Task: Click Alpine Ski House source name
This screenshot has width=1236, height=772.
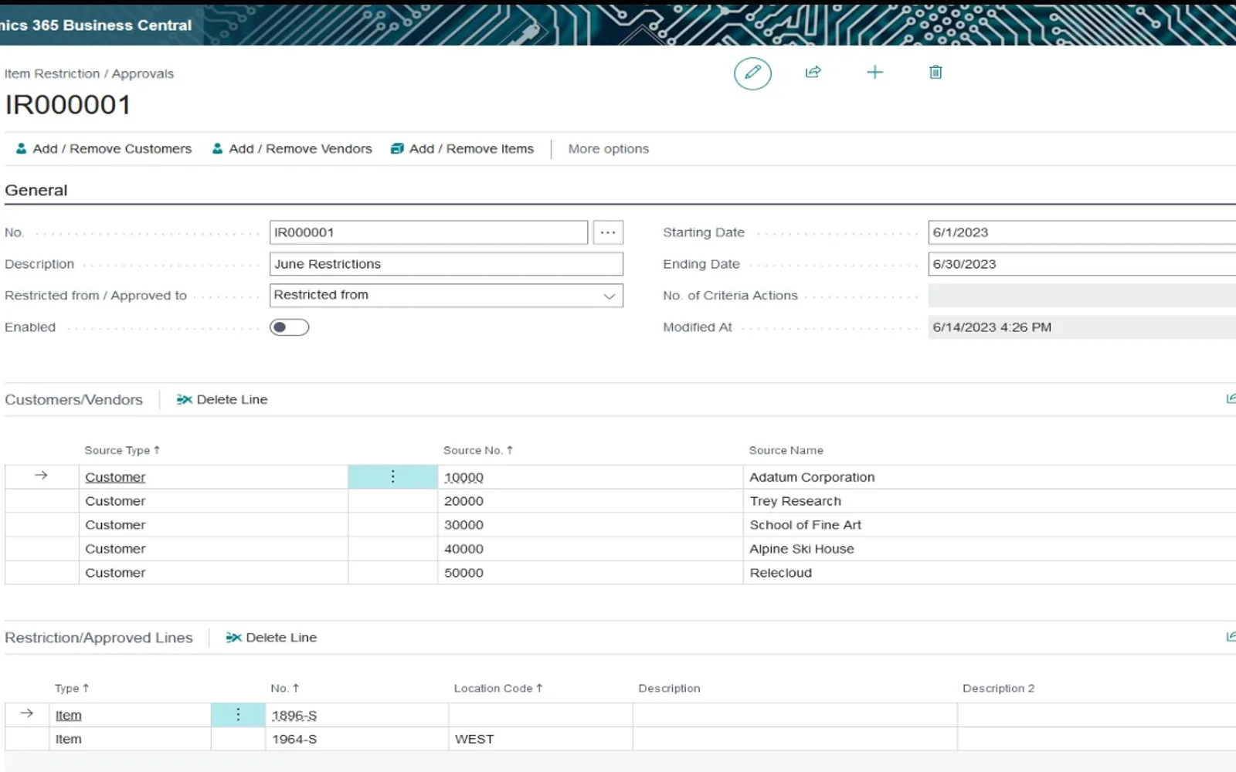Action: click(802, 549)
